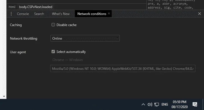Enable the Disable cache checkbox
204x110 pixels.
tap(53, 25)
